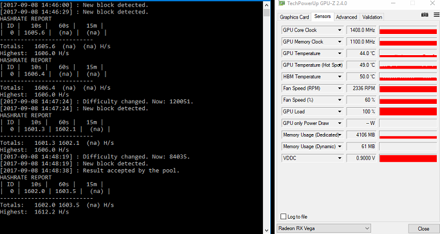Expand the VDDC sensor dropdown
This screenshot has width=440, height=234.
[340, 158]
